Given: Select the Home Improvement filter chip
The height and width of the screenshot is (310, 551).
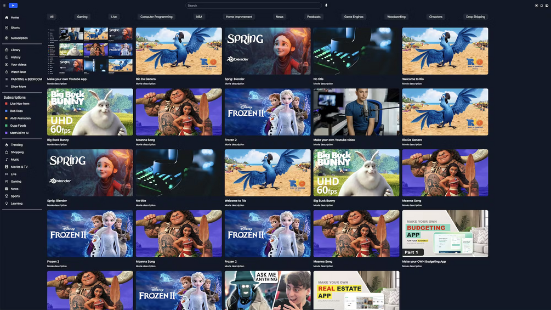Looking at the screenshot, I should 239,16.
